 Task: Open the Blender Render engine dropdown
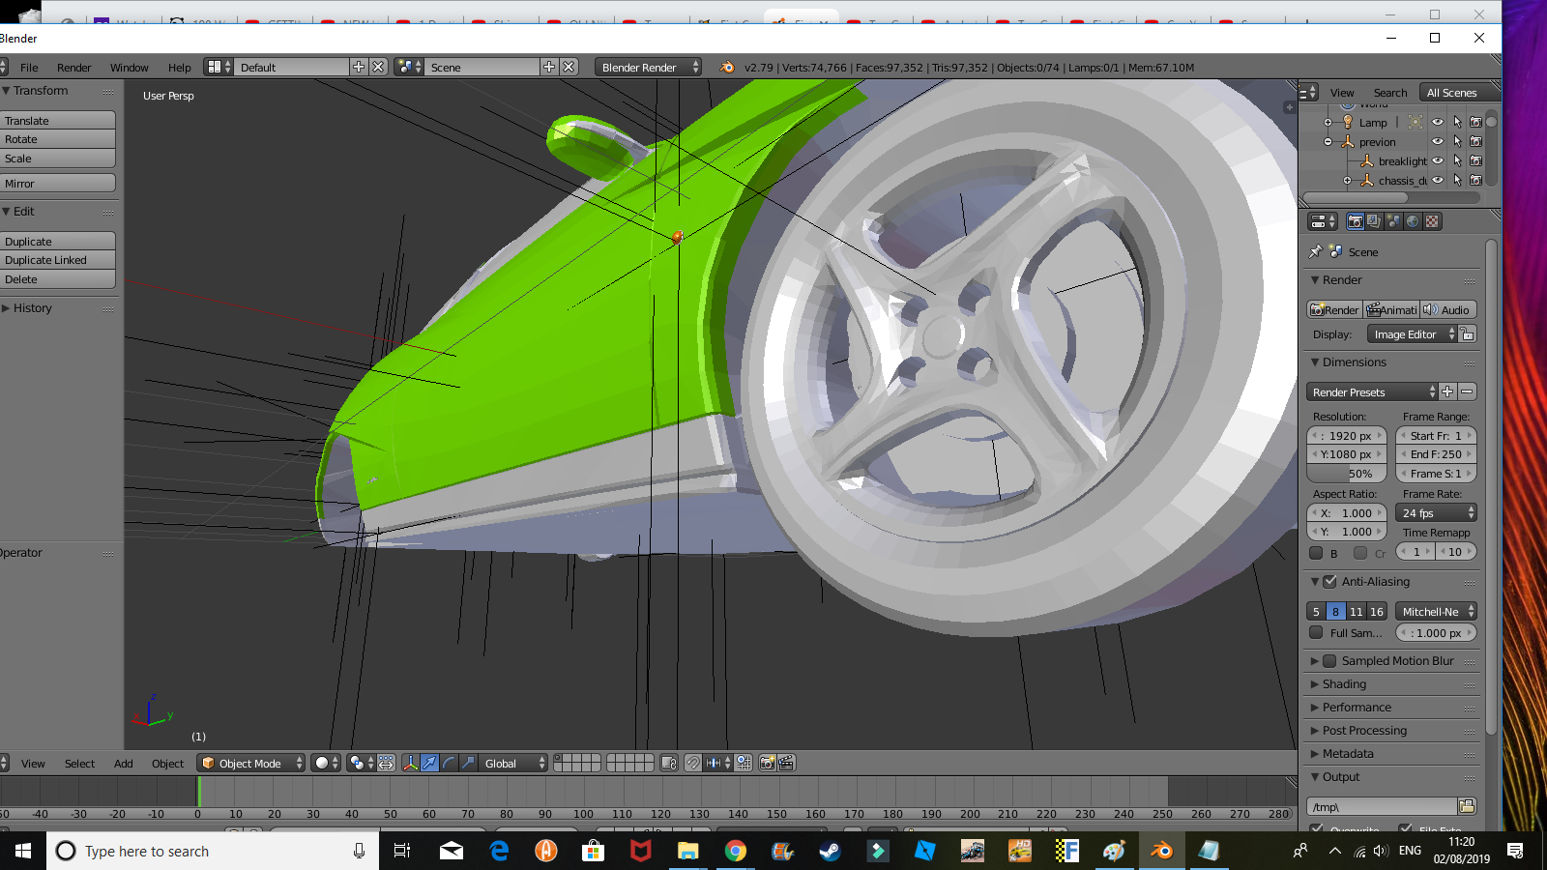point(648,67)
